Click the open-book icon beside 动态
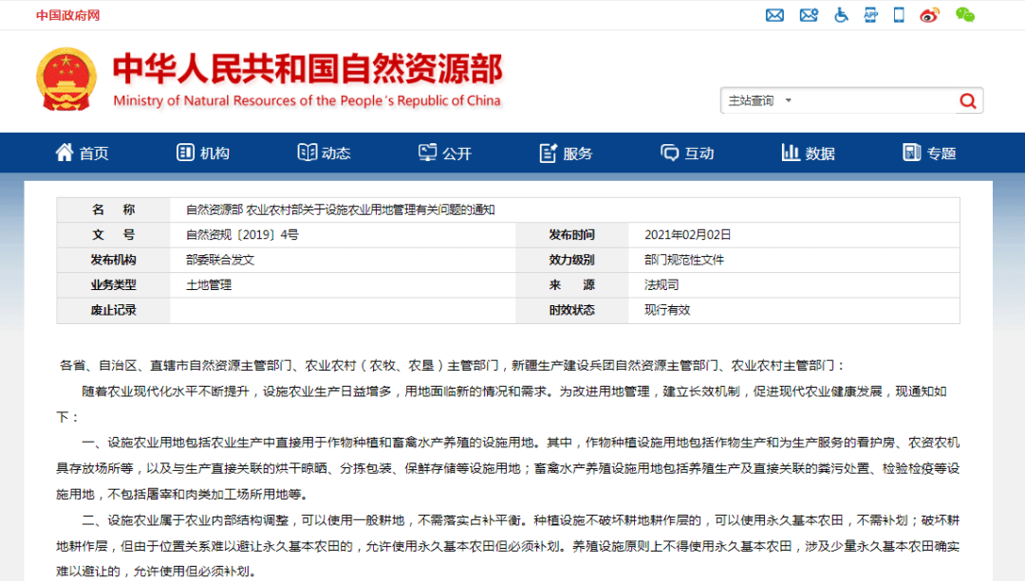The height and width of the screenshot is (581, 1025). click(x=307, y=152)
